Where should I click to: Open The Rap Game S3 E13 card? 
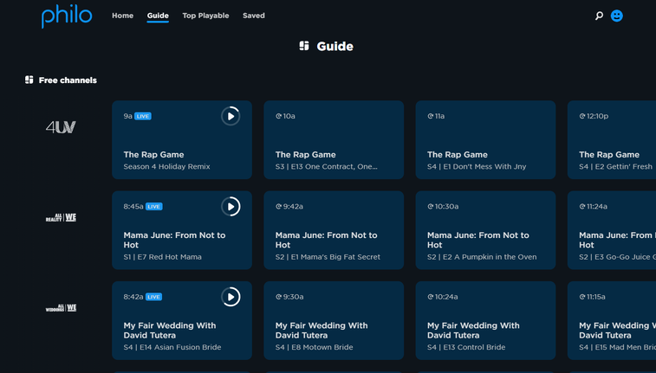tap(334, 140)
